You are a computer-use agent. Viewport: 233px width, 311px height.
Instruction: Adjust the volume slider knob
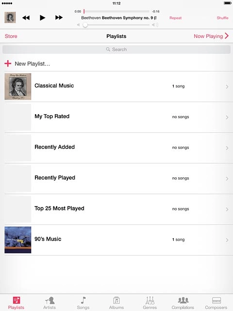85,25
